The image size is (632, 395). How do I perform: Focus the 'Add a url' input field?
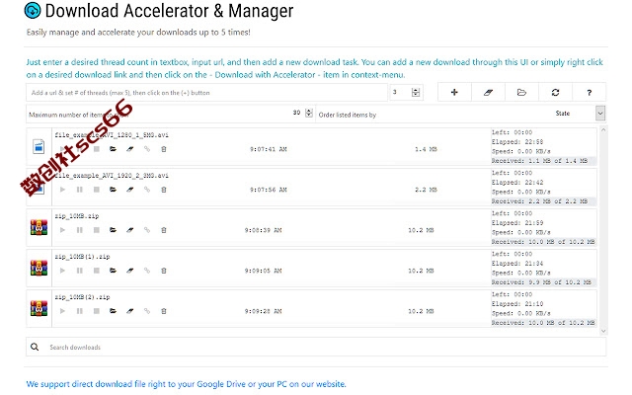pyautogui.click(x=206, y=92)
